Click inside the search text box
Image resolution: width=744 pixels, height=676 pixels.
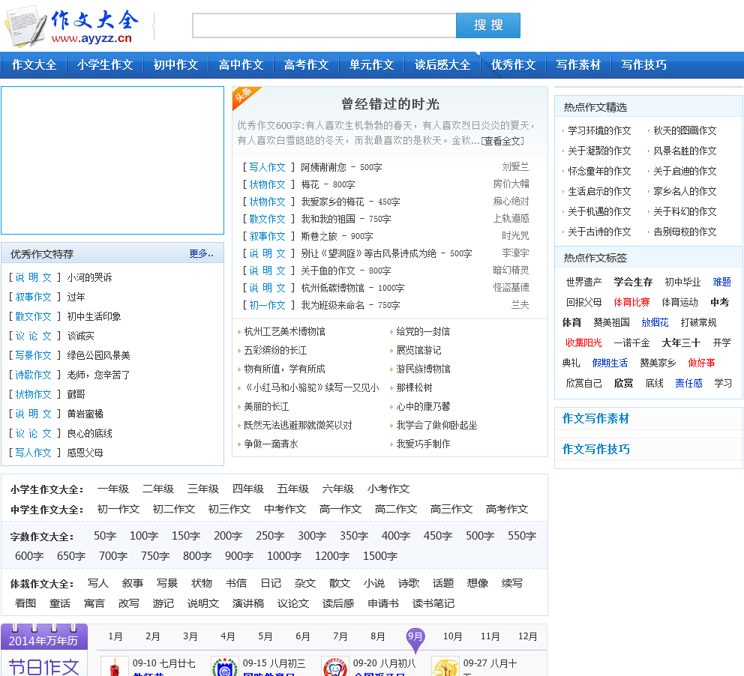point(324,25)
